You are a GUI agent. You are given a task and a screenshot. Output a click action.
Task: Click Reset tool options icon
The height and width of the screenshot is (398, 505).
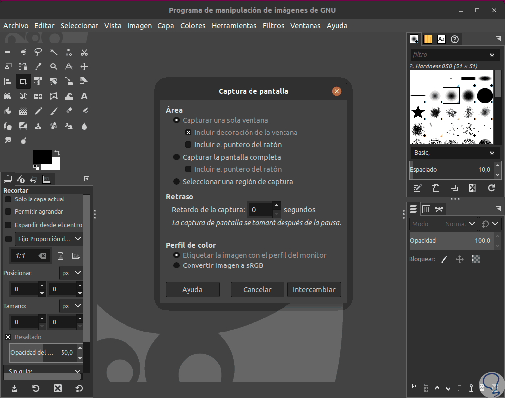click(x=79, y=388)
